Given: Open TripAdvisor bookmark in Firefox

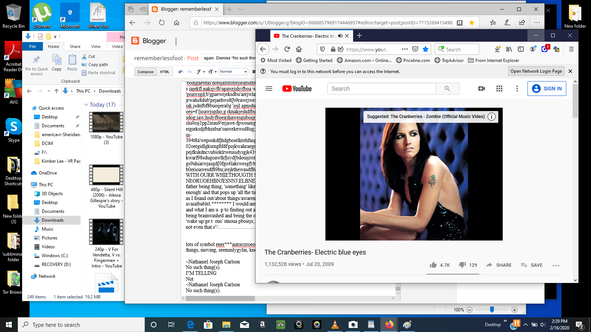Looking at the screenshot, I should 449,60.
